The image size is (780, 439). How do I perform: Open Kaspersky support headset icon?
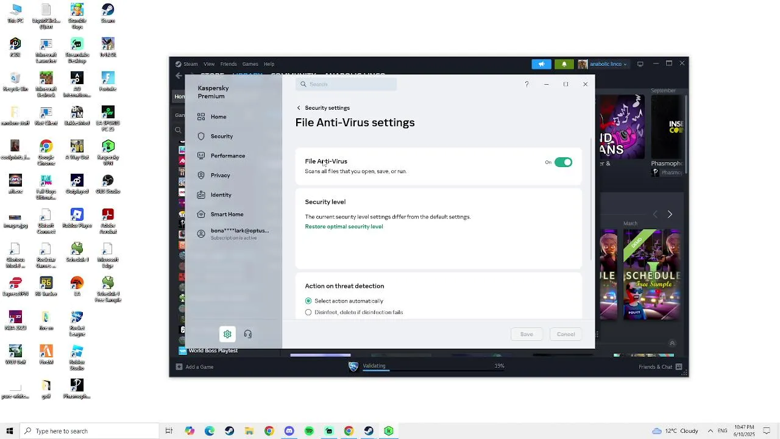pos(247,334)
